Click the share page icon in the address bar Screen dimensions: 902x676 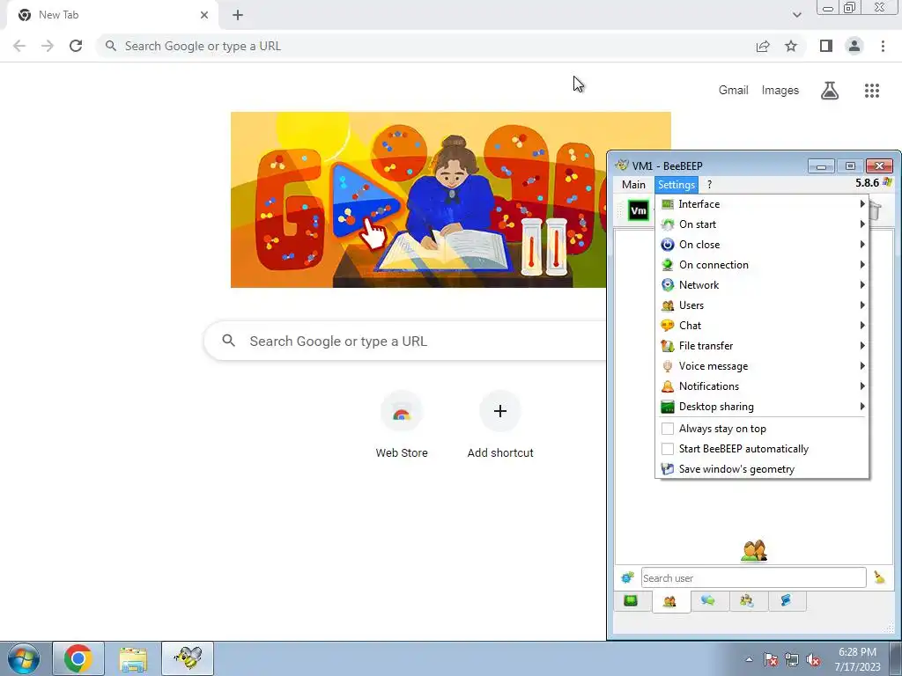(x=763, y=46)
